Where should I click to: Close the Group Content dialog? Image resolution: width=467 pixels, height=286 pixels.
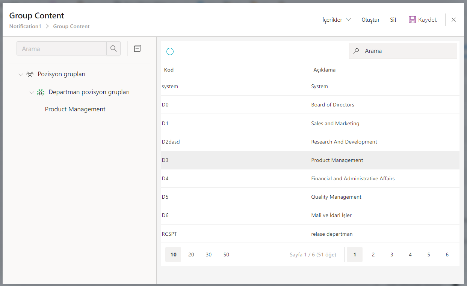(453, 20)
